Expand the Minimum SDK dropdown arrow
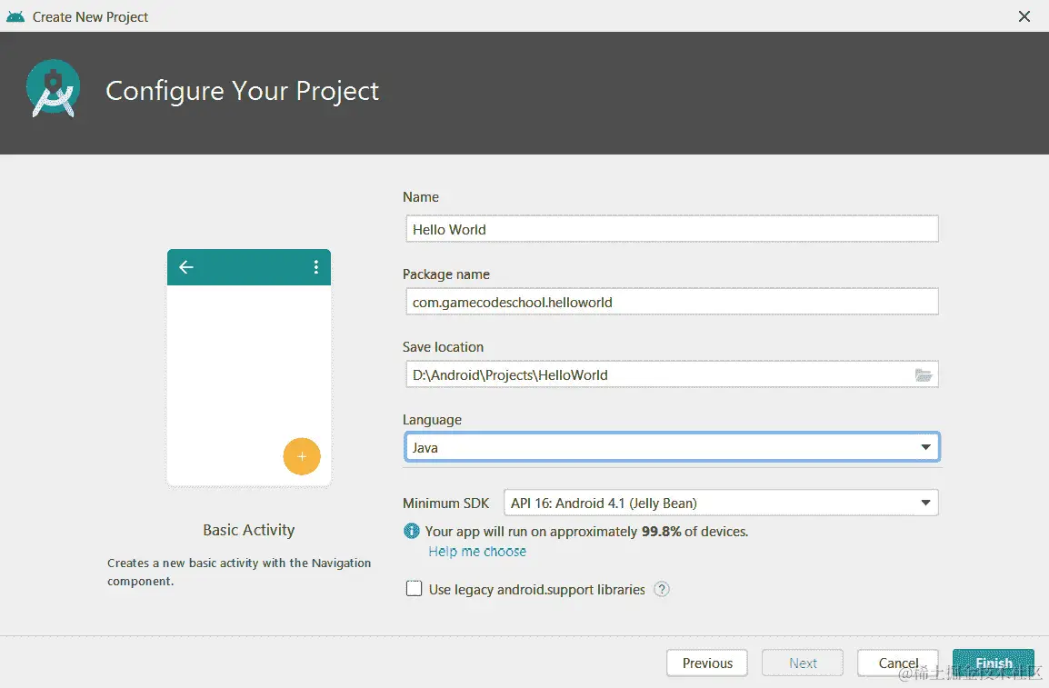The image size is (1049, 688). coord(925,503)
